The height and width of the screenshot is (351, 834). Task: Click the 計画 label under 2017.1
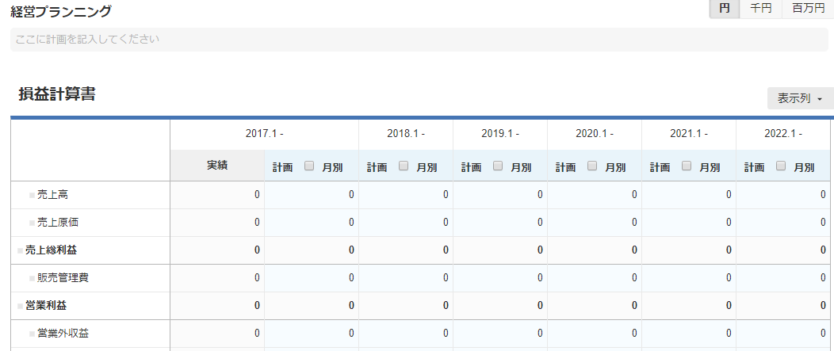(282, 167)
